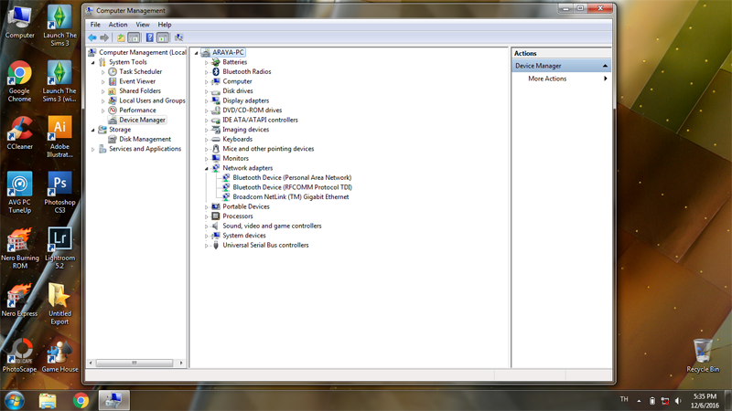The height and width of the screenshot is (411, 732).
Task: Expand Services and Applications node
Action: coord(93,149)
